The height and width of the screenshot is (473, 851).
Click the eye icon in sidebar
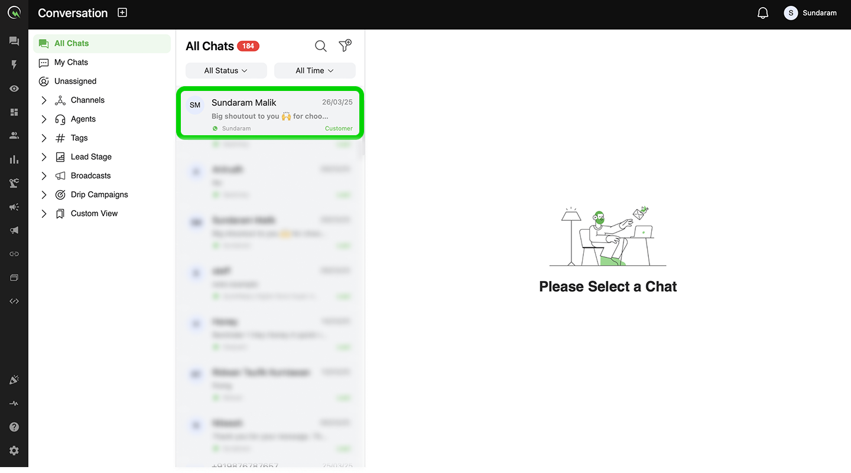coord(14,89)
